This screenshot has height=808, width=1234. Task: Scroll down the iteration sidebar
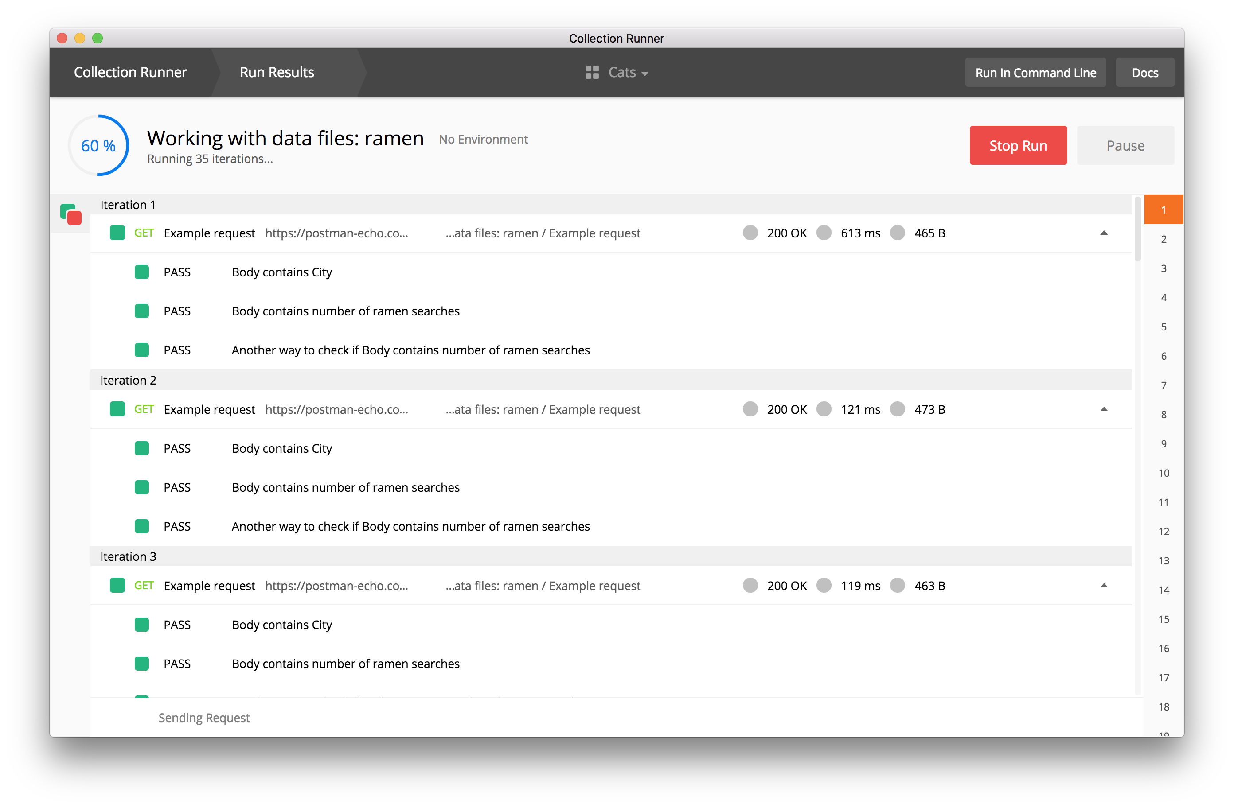click(x=1164, y=731)
